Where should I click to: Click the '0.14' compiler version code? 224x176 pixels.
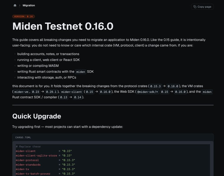tap(78, 97)
